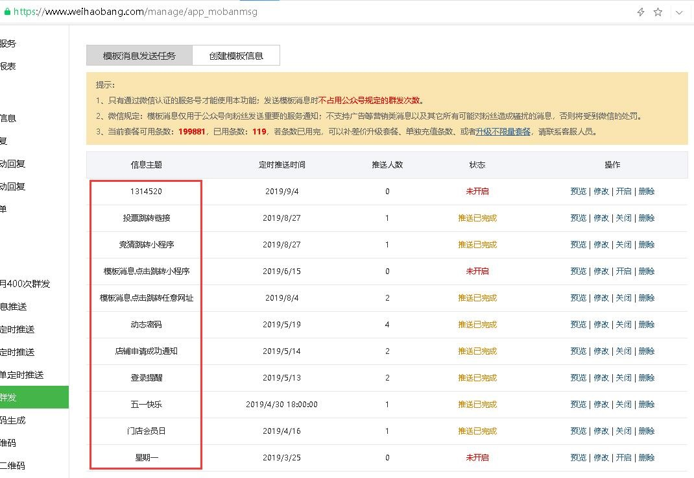The width and height of the screenshot is (694, 478).
Task: Click the 推送人数 column header
Action: 387,165
